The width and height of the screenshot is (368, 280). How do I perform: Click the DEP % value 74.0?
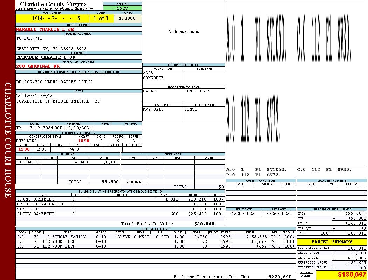tap(74, 149)
